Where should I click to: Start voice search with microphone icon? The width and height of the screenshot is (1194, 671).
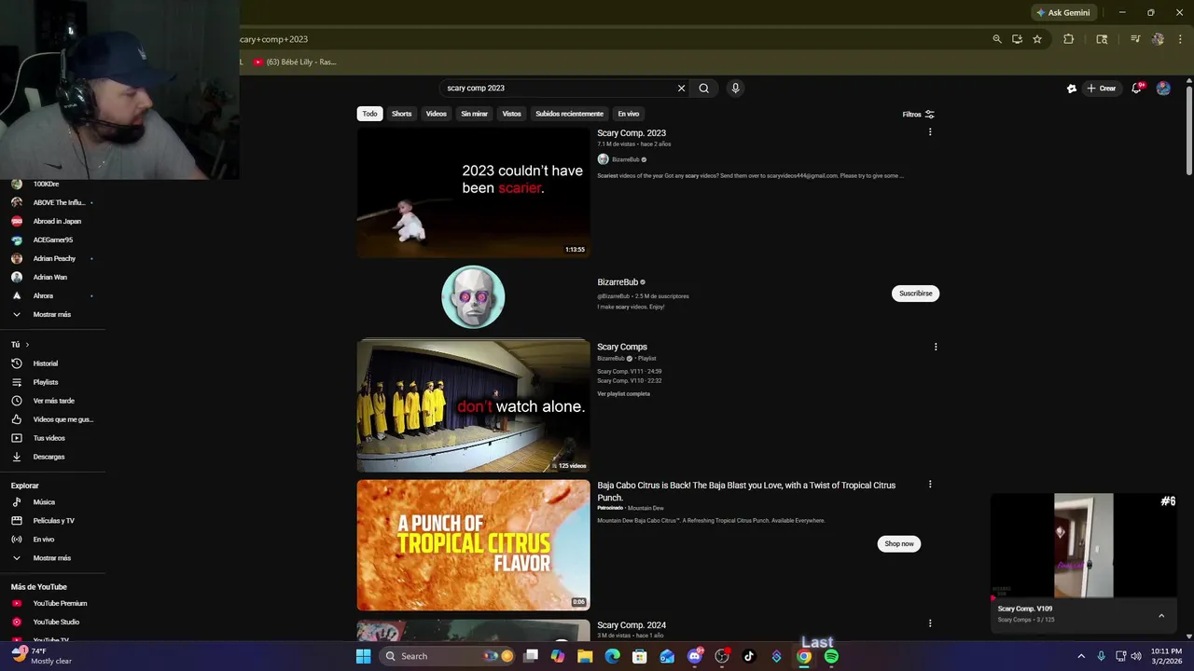click(735, 89)
